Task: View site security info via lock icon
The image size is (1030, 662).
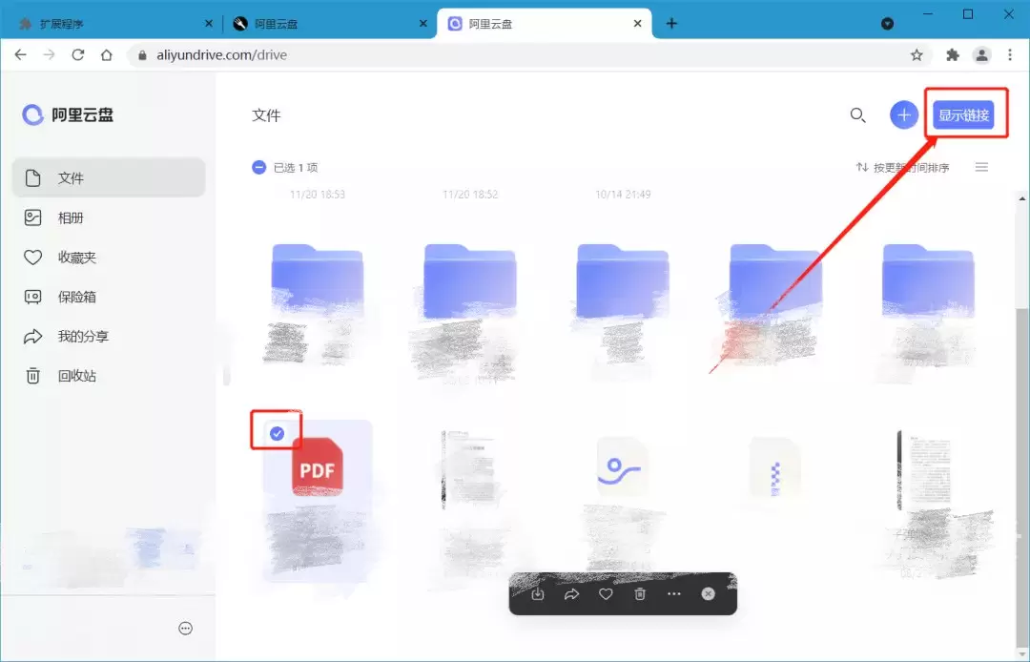Action: [x=142, y=55]
